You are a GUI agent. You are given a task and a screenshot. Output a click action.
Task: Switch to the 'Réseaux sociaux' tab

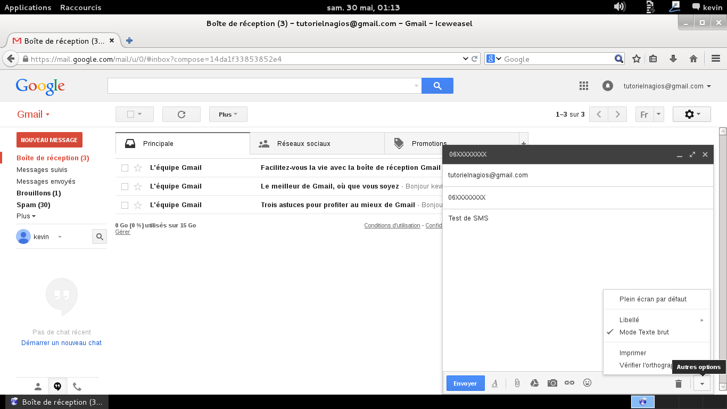tap(317, 143)
